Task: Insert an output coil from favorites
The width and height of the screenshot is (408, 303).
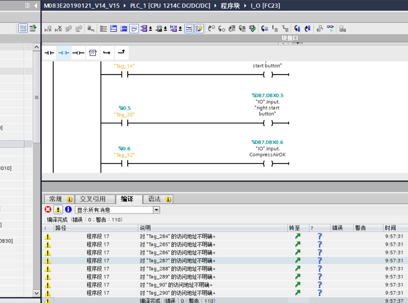Action: [x=78, y=53]
